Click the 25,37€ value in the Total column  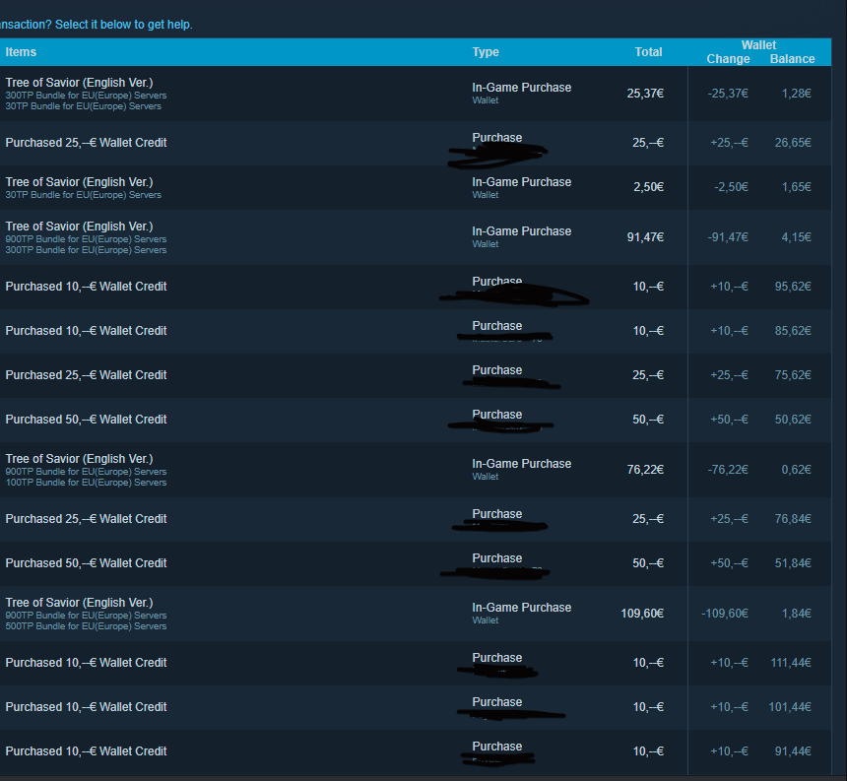click(x=645, y=94)
